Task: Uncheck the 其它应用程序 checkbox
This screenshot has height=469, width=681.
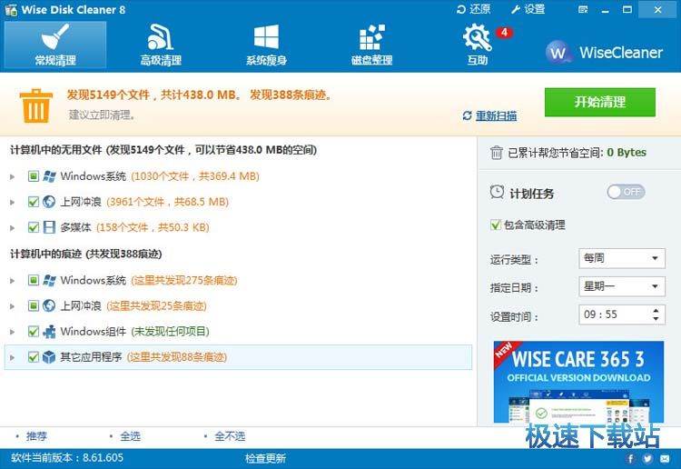Action: pos(34,357)
